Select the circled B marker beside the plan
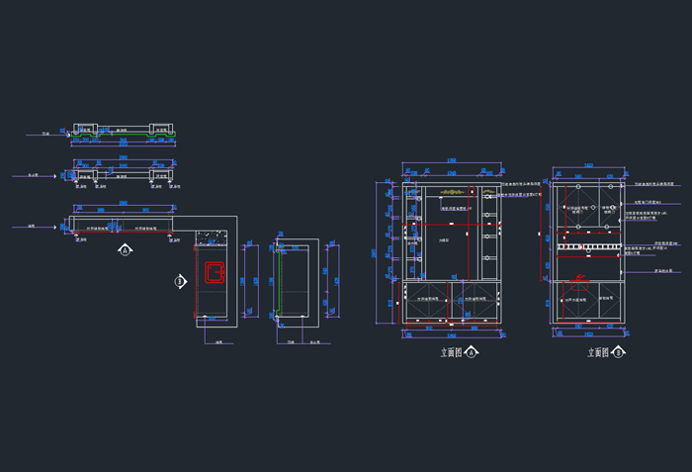692x472 pixels. pos(180,281)
